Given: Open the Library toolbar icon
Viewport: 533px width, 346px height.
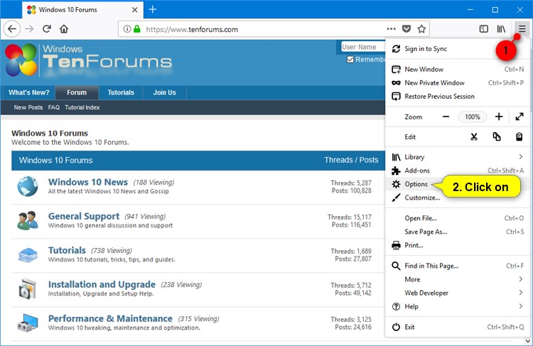Looking at the screenshot, I should (502, 29).
